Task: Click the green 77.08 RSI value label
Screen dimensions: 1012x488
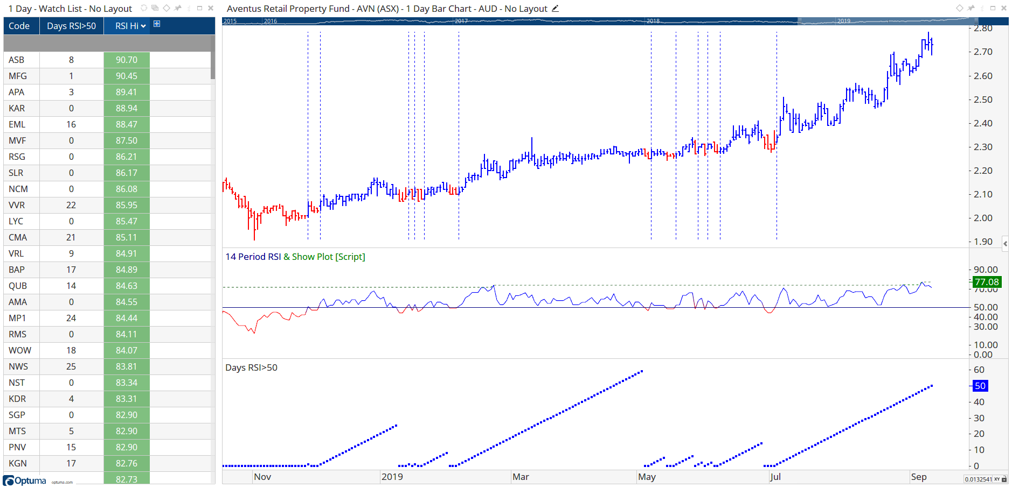Action: pyautogui.click(x=987, y=282)
